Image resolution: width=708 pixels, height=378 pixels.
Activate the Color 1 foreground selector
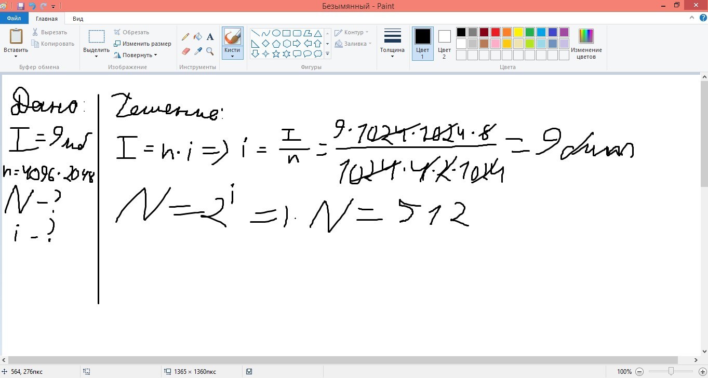coord(422,44)
